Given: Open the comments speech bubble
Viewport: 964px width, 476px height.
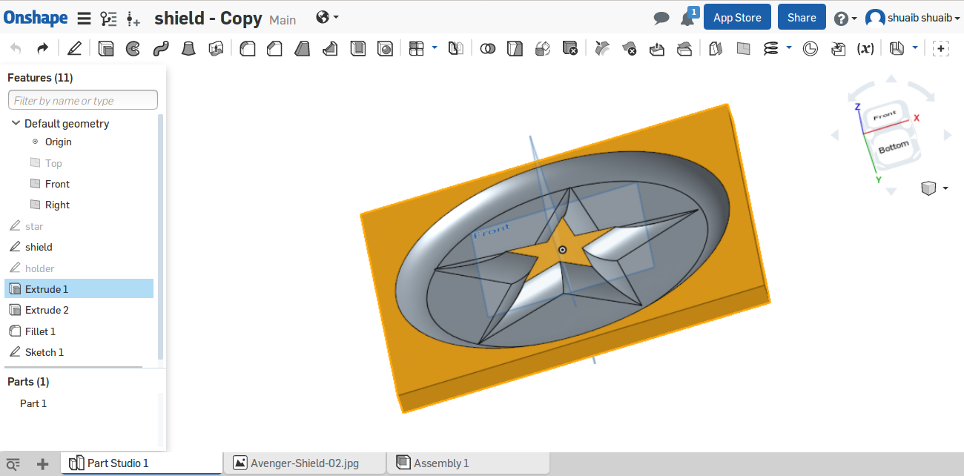Looking at the screenshot, I should click(661, 19).
